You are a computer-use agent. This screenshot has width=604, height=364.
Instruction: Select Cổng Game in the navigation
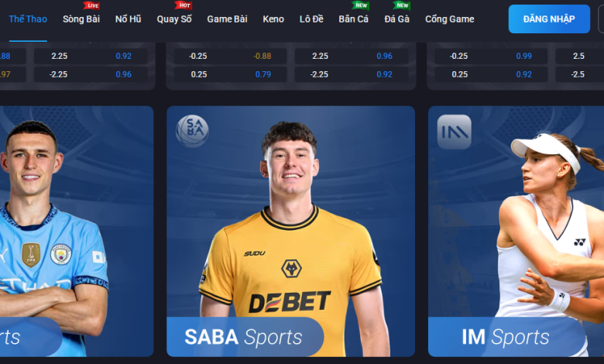(450, 19)
